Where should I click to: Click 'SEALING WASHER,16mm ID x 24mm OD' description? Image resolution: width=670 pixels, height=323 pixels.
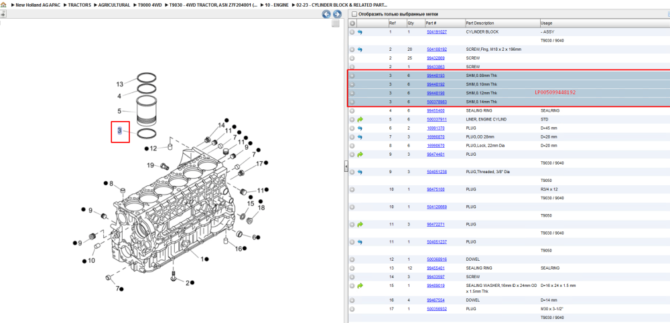coord(500,288)
